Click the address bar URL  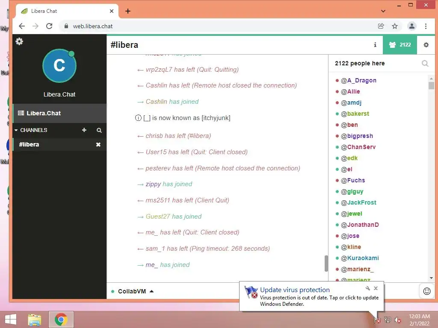pos(93,26)
